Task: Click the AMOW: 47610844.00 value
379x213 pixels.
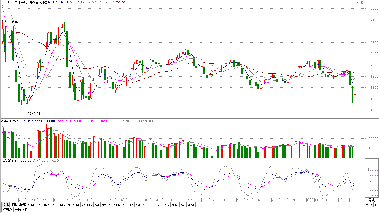Action: [x=73, y=121]
